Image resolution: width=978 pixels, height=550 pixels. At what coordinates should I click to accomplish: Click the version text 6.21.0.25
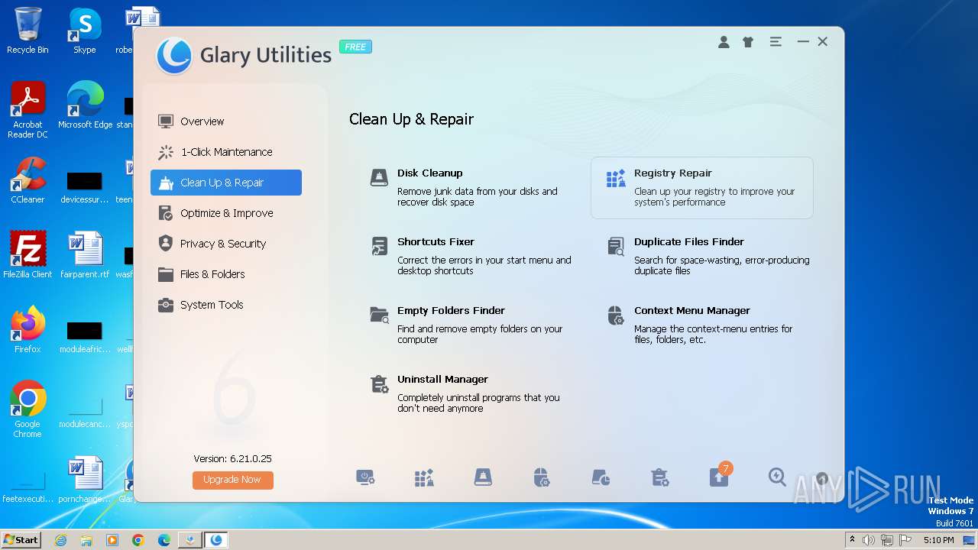(x=232, y=459)
